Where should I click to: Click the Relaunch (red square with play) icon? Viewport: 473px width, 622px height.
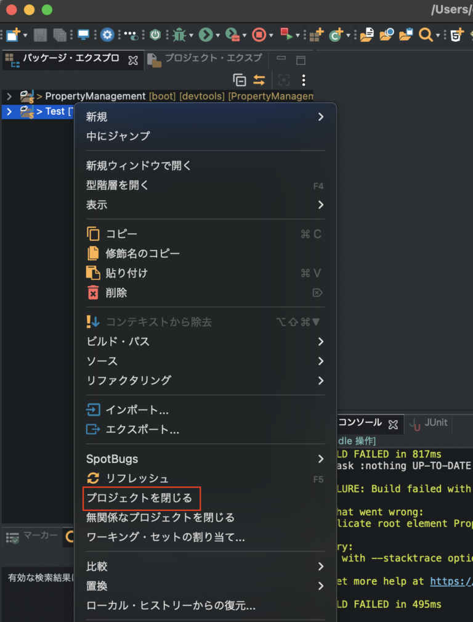point(286,34)
